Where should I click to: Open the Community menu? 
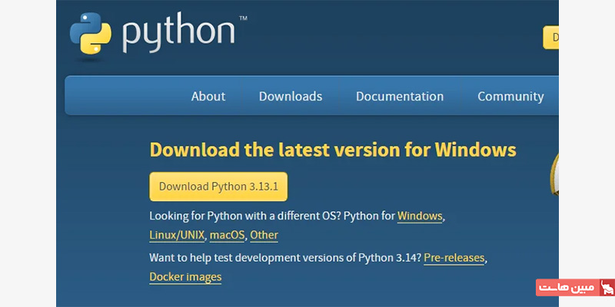tap(510, 97)
